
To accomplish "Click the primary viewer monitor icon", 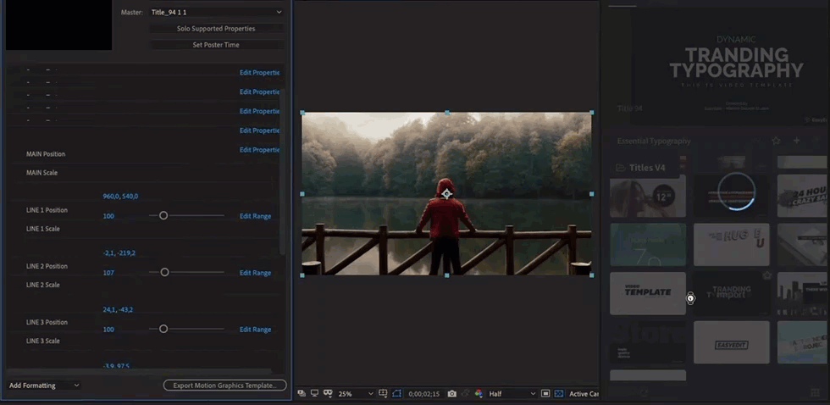I will (x=315, y=394).
